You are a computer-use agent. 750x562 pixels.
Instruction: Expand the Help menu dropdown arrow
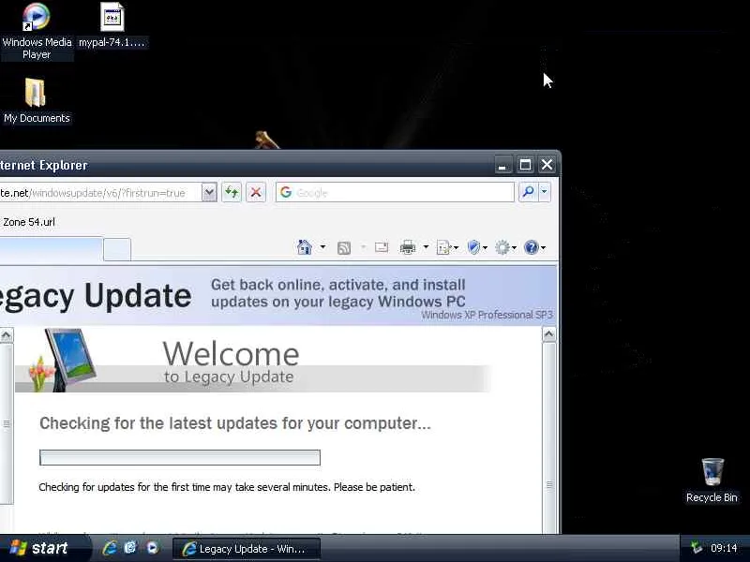[543, 247]
